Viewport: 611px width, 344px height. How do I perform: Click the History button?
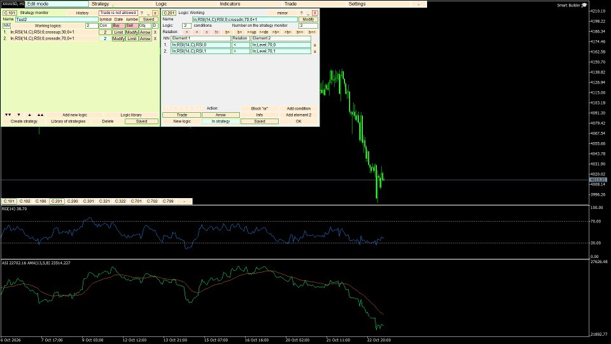pos(82,13)
